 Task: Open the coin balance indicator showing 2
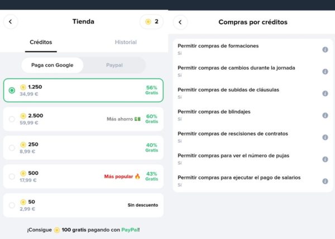151,22
